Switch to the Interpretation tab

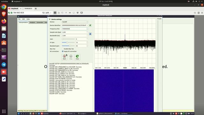(x=23, y=22)
